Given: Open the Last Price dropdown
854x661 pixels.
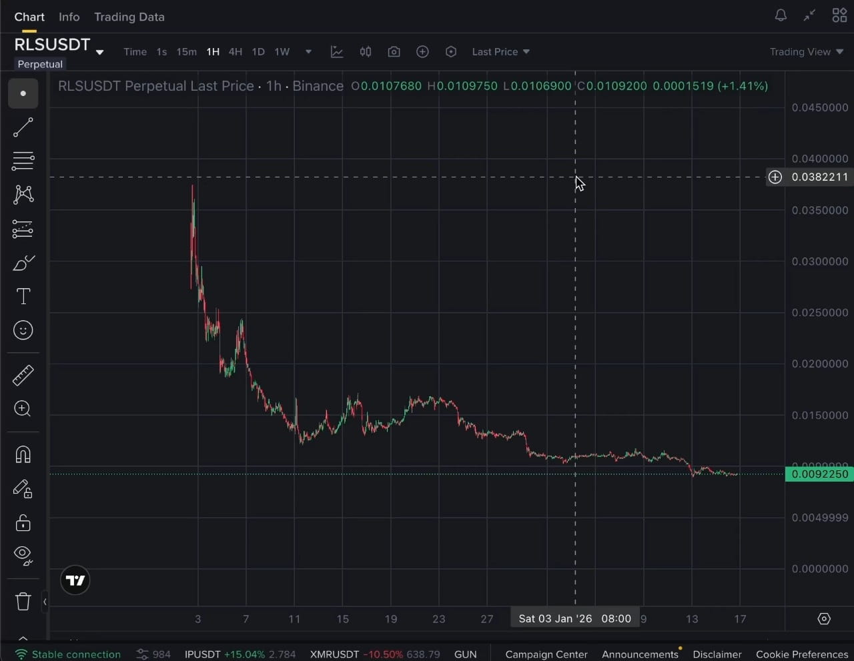Looking at the screenshot, I should (x=500, y=51).
